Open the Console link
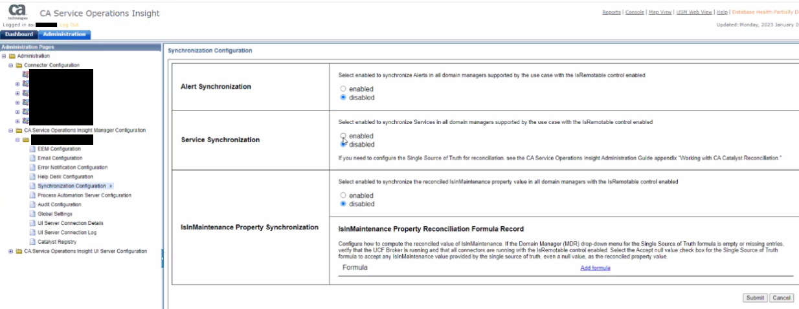This screenshot has width=799, height=309. [635, 12]
